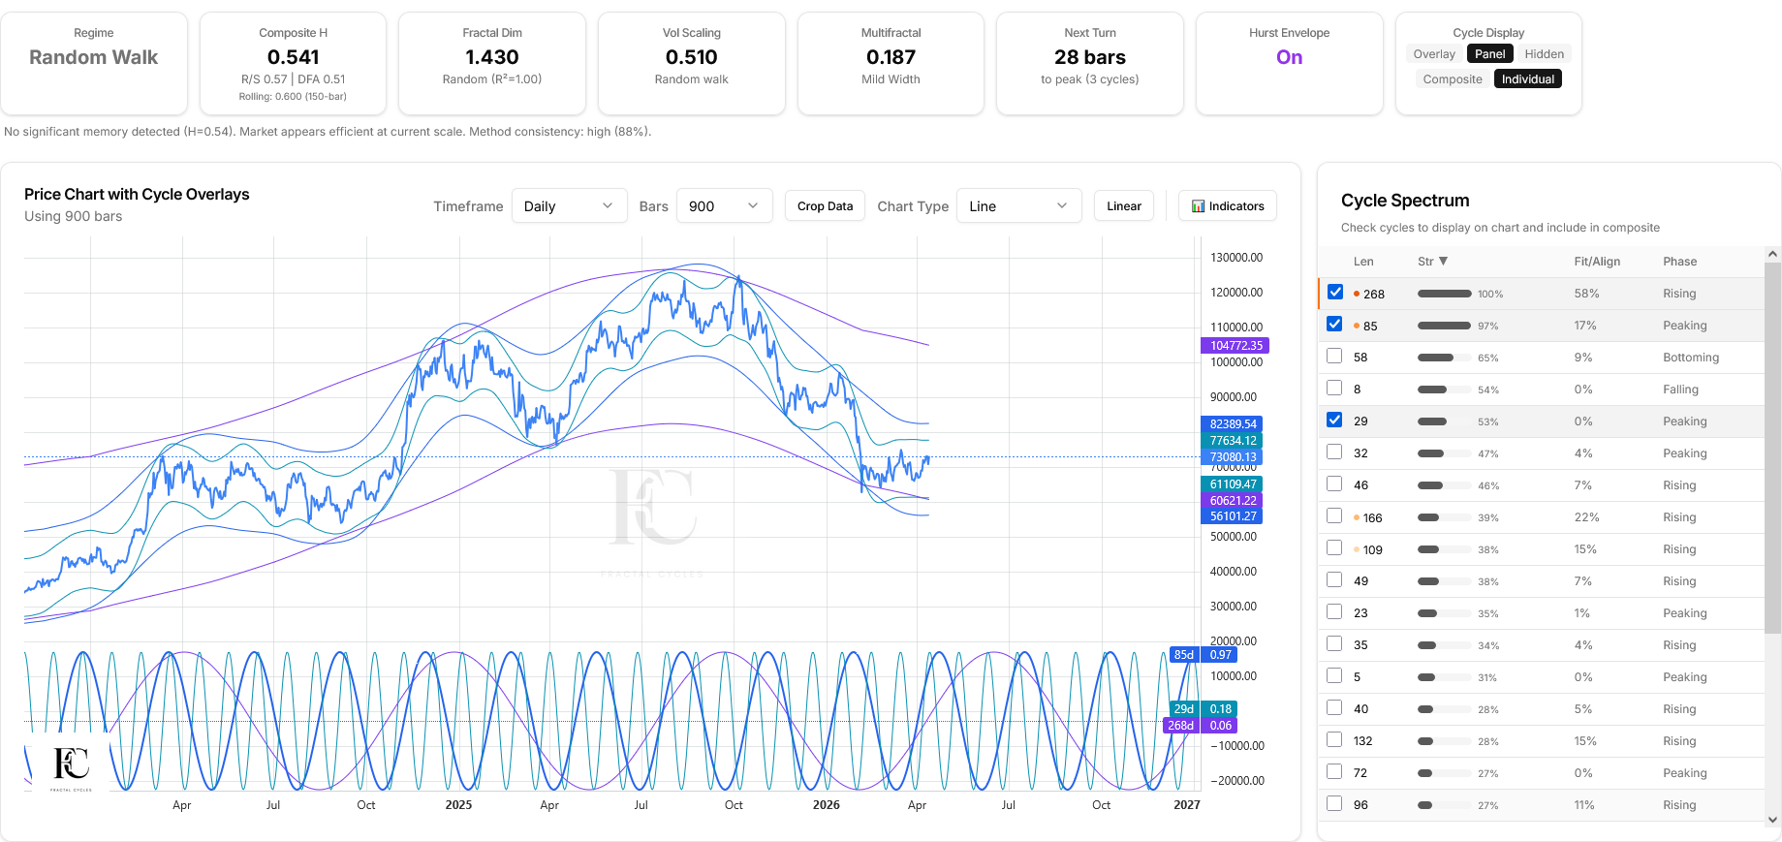Image resolution: width=1782 pixels, height=842 pixels.
Task: Open the Indicators panel icon
Action: click(x=1198, y=206)
